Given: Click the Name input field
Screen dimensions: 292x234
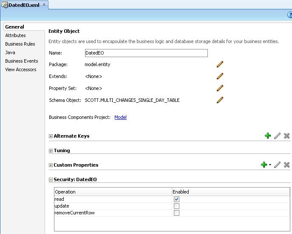Looking at the screenshot, I should coord(146,53).
